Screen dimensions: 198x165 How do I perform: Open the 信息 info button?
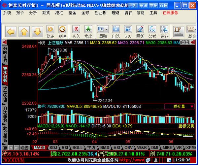coord(185,42)
